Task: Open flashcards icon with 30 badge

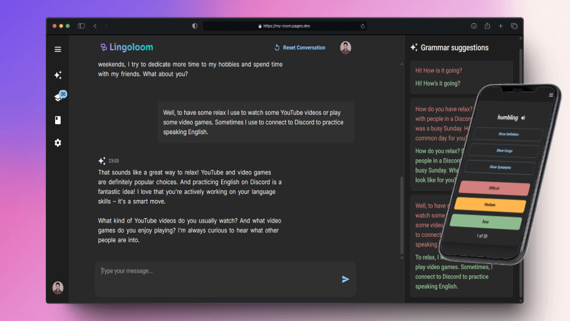Action: tap(60, 97)
